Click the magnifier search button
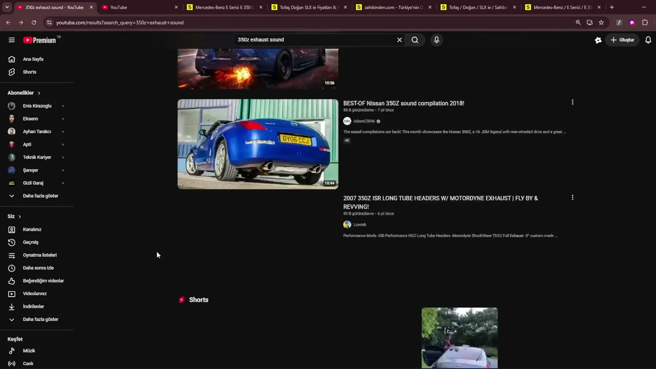 415,40
